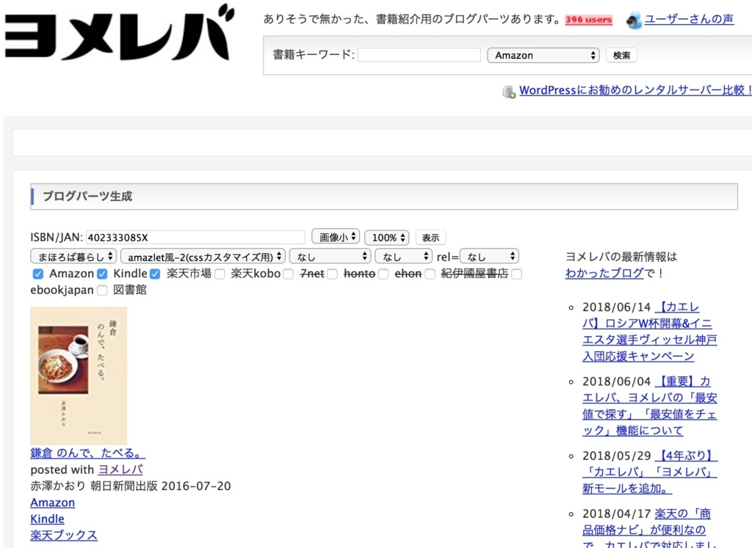Open the まほろば暮らし dropdown
752x548 pixels.
(x=73, y=257)
